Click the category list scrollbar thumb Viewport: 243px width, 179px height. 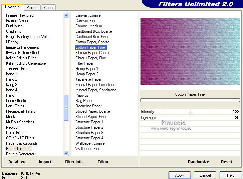pyautogui.click(x=66, y=108)
